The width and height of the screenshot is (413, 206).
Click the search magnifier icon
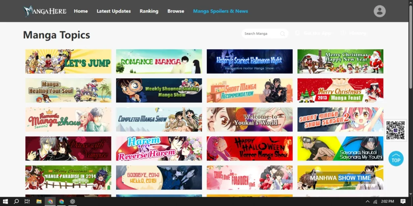(x=283, y=33)
